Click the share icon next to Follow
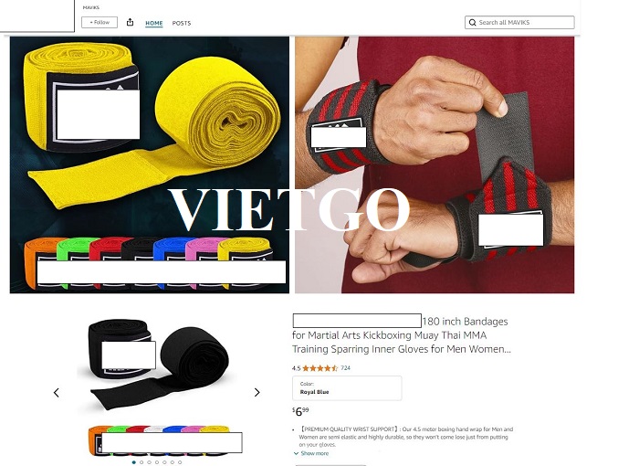The height and width of the screenshot is (466, 639). (x=130, y=22)
